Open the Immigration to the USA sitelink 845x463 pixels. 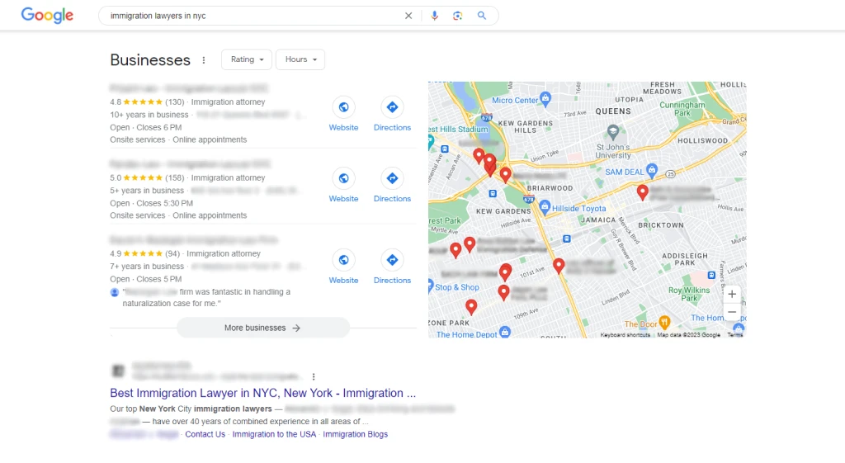point(274,434)
